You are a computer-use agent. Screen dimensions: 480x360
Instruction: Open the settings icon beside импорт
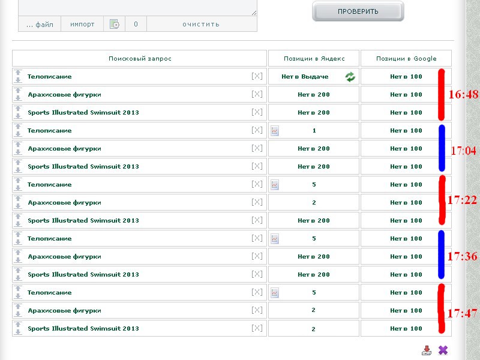point(115,24)
